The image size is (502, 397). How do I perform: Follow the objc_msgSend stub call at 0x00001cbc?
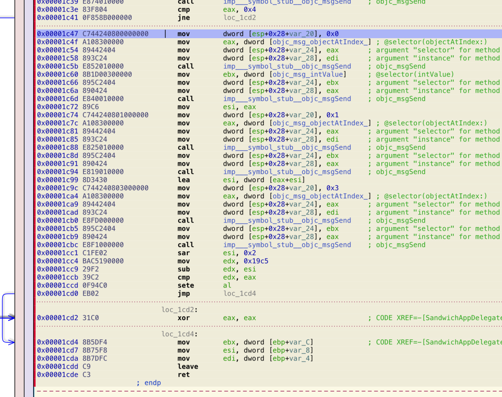(x=287, y=245)
